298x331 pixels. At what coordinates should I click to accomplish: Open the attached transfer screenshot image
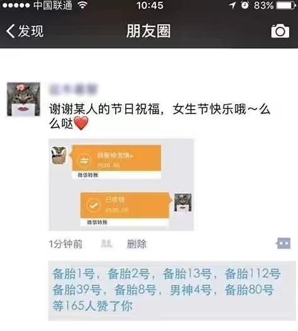[x=121, y=185]
